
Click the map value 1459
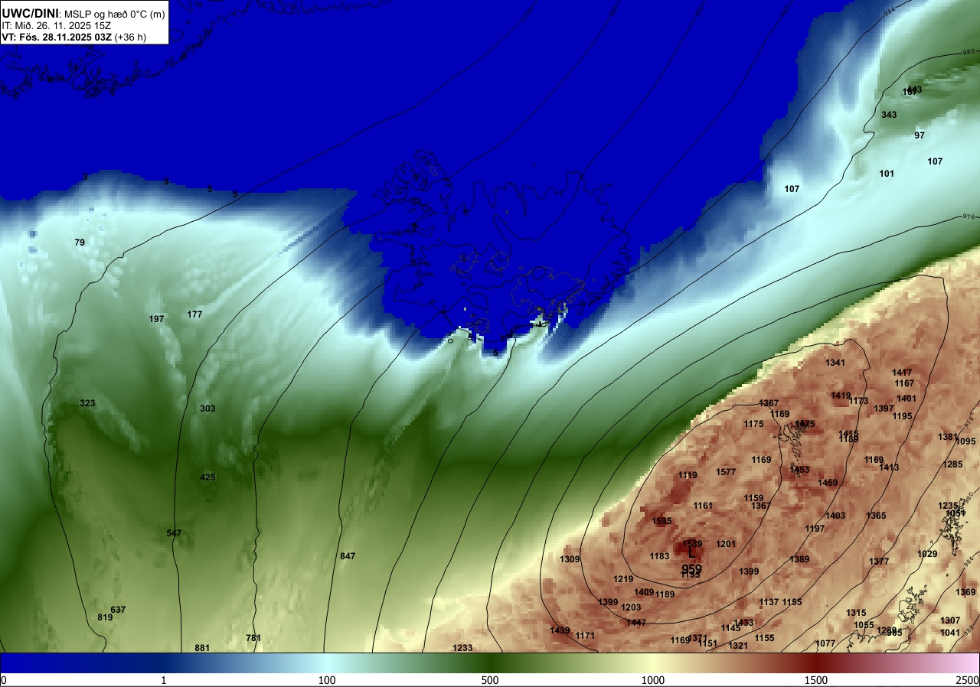[828, 483]
